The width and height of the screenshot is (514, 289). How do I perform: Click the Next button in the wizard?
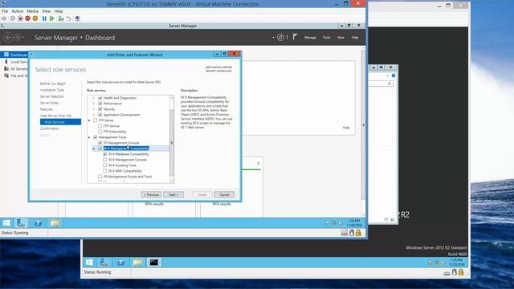[173, 194]
